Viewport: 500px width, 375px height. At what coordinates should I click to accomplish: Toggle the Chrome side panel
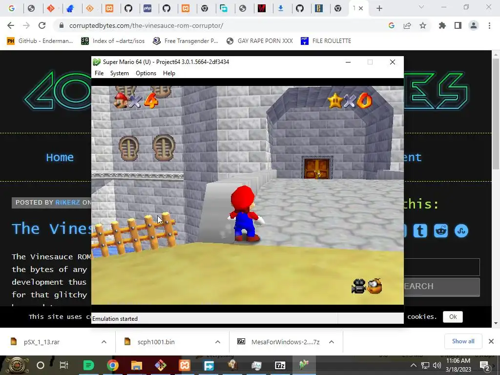click(x=458, y=25)
